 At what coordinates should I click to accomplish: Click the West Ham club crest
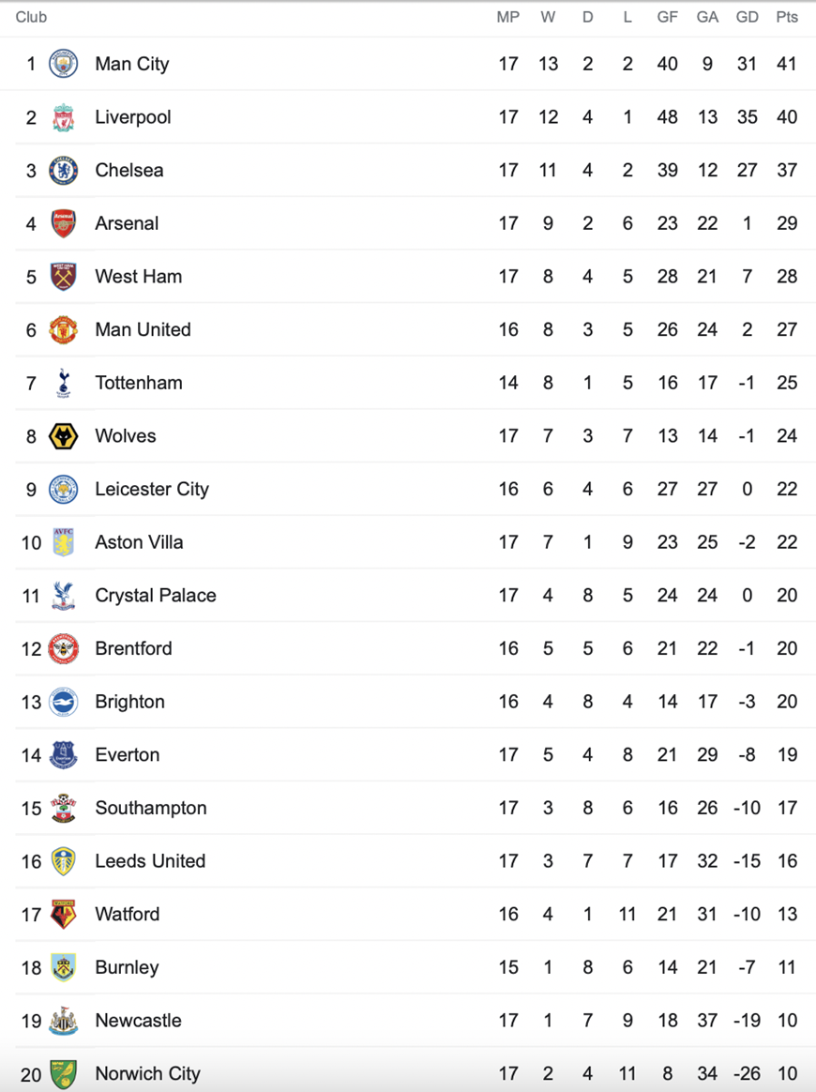coord(64,277)
